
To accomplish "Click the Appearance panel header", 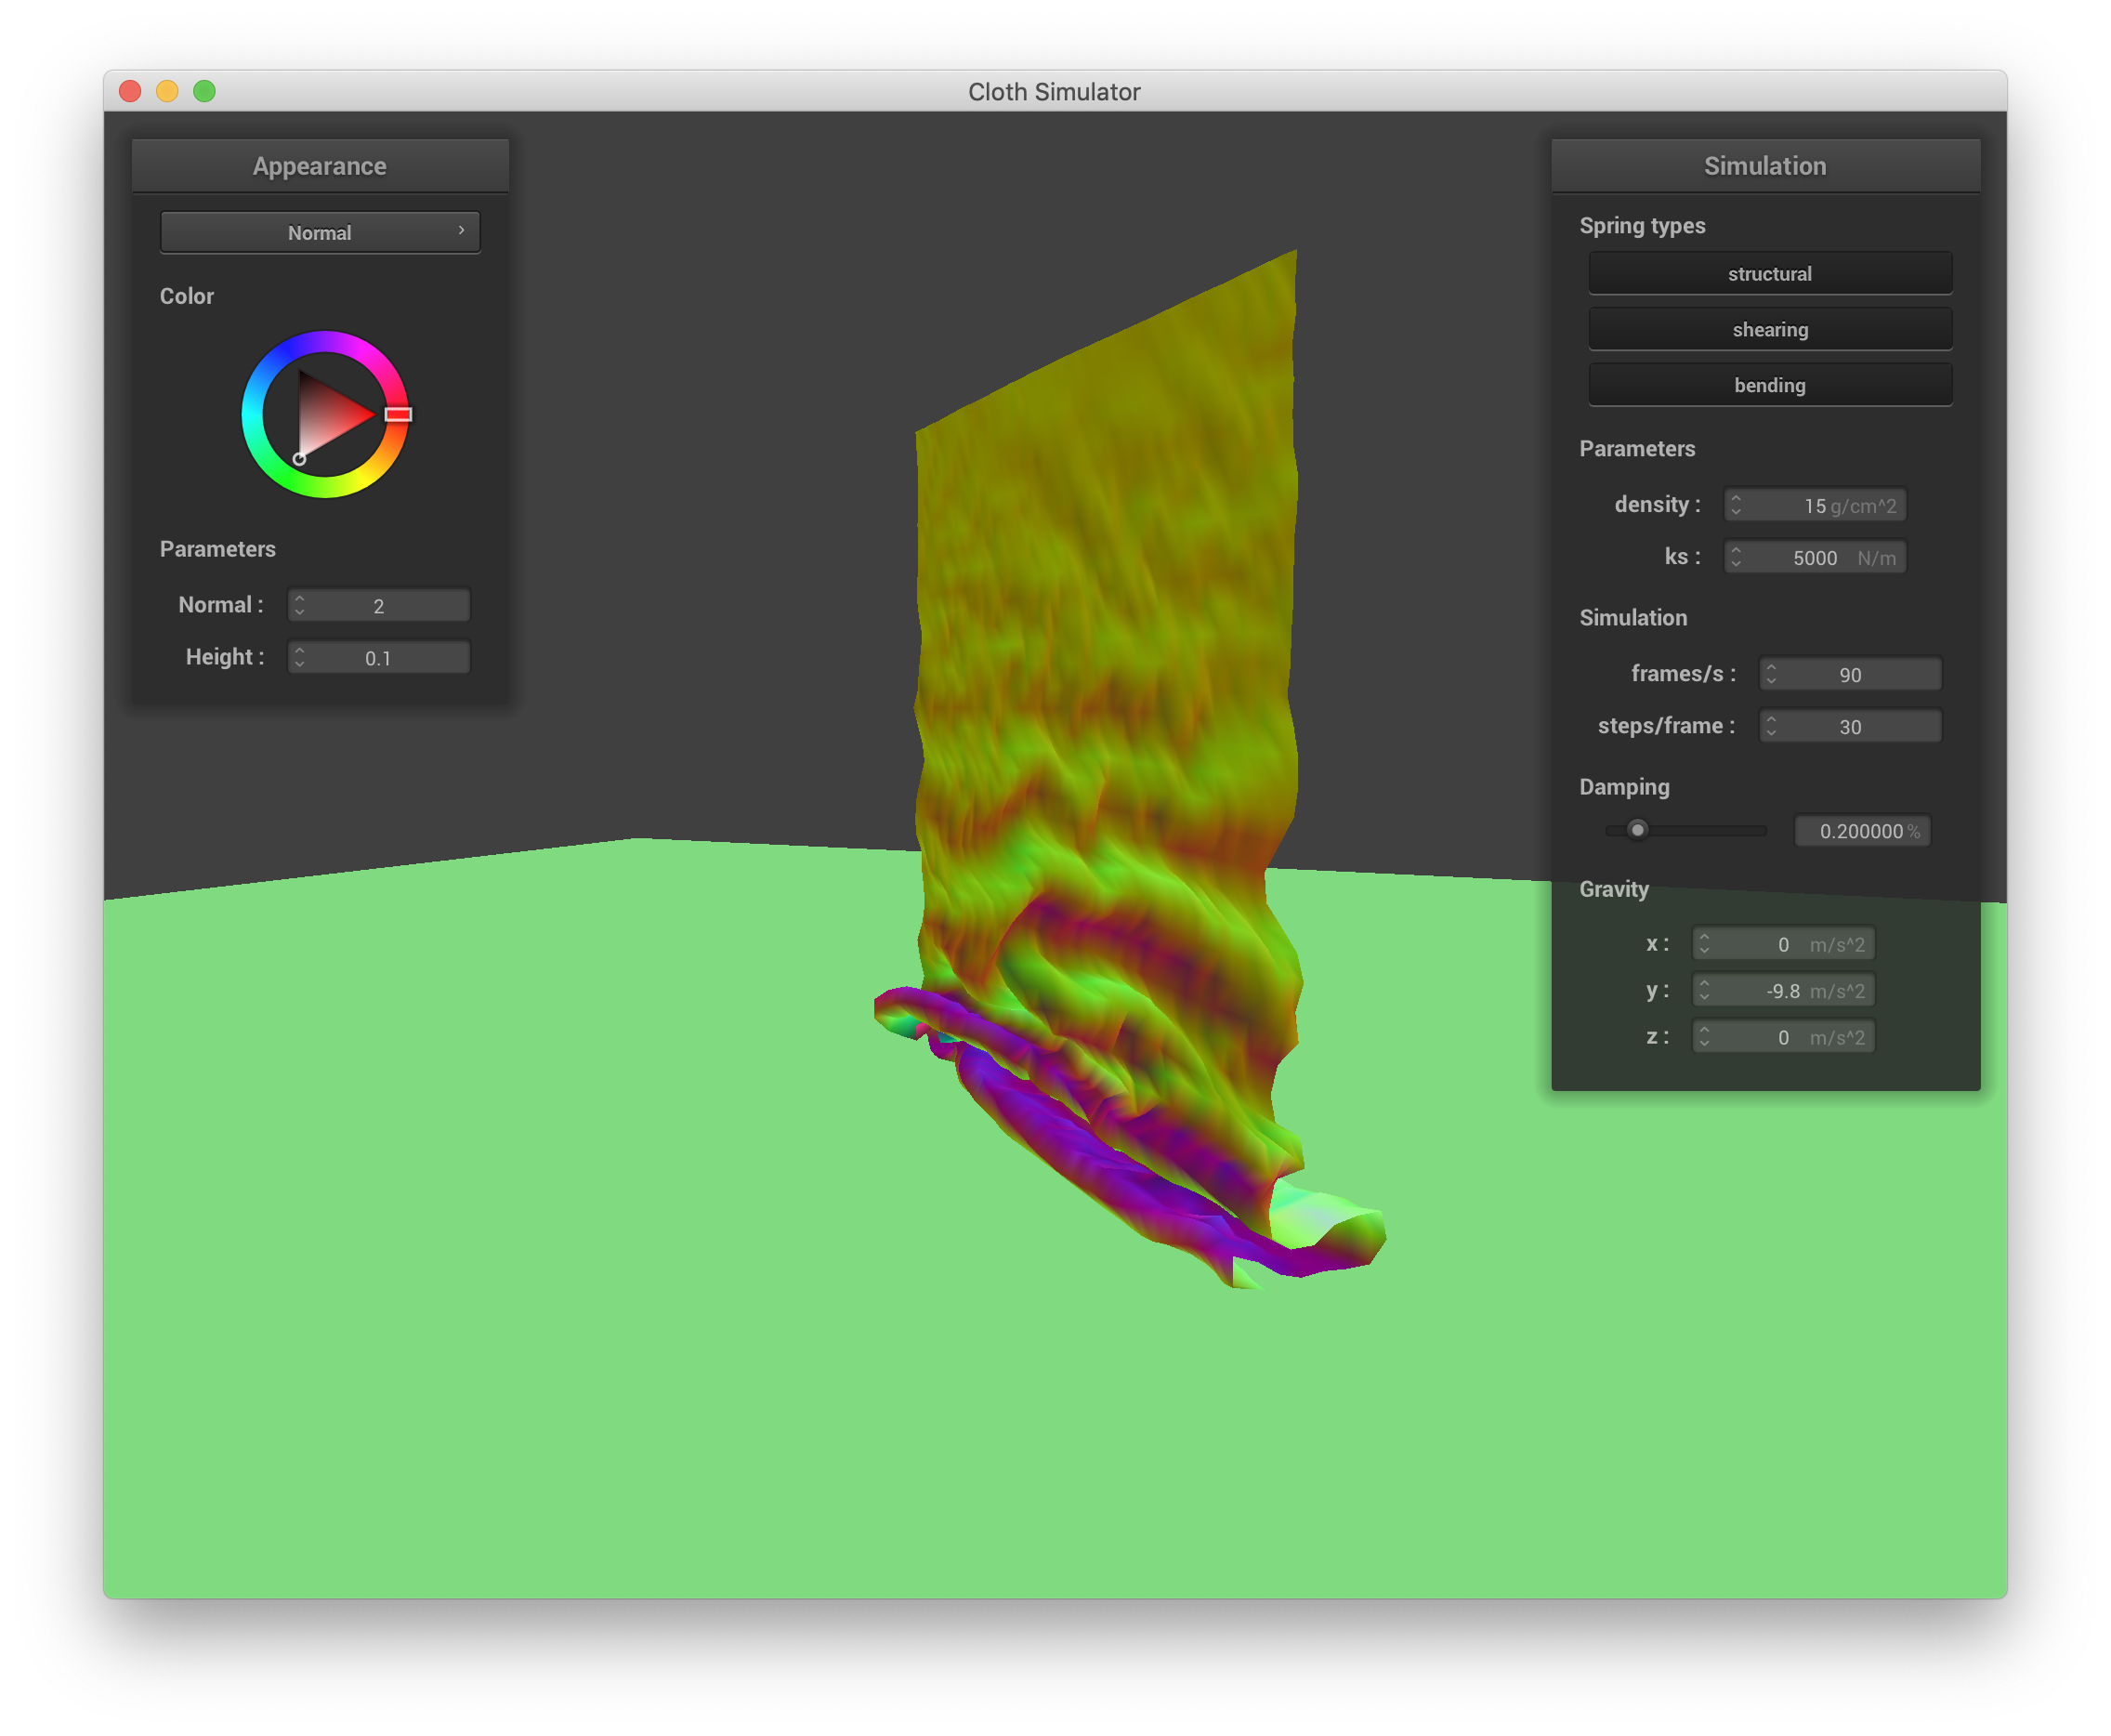I will click(x=320, y=166).
